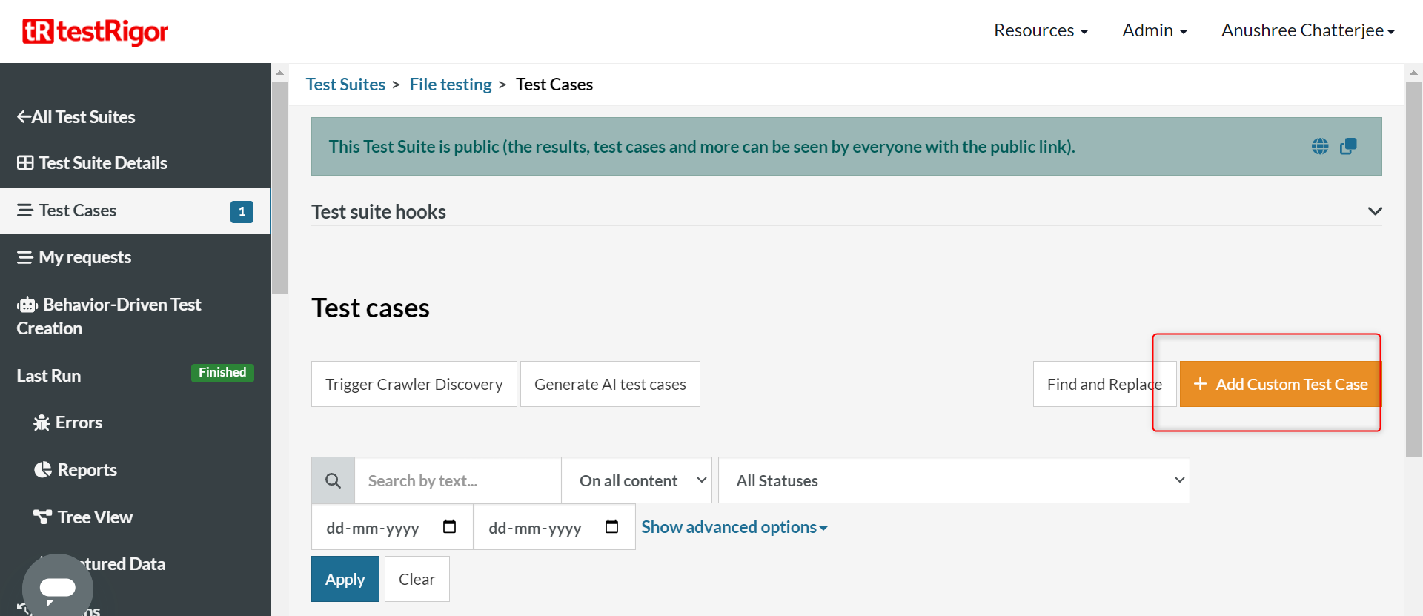
Task: Click the Search by text field
Action: [x=457, y=480]
